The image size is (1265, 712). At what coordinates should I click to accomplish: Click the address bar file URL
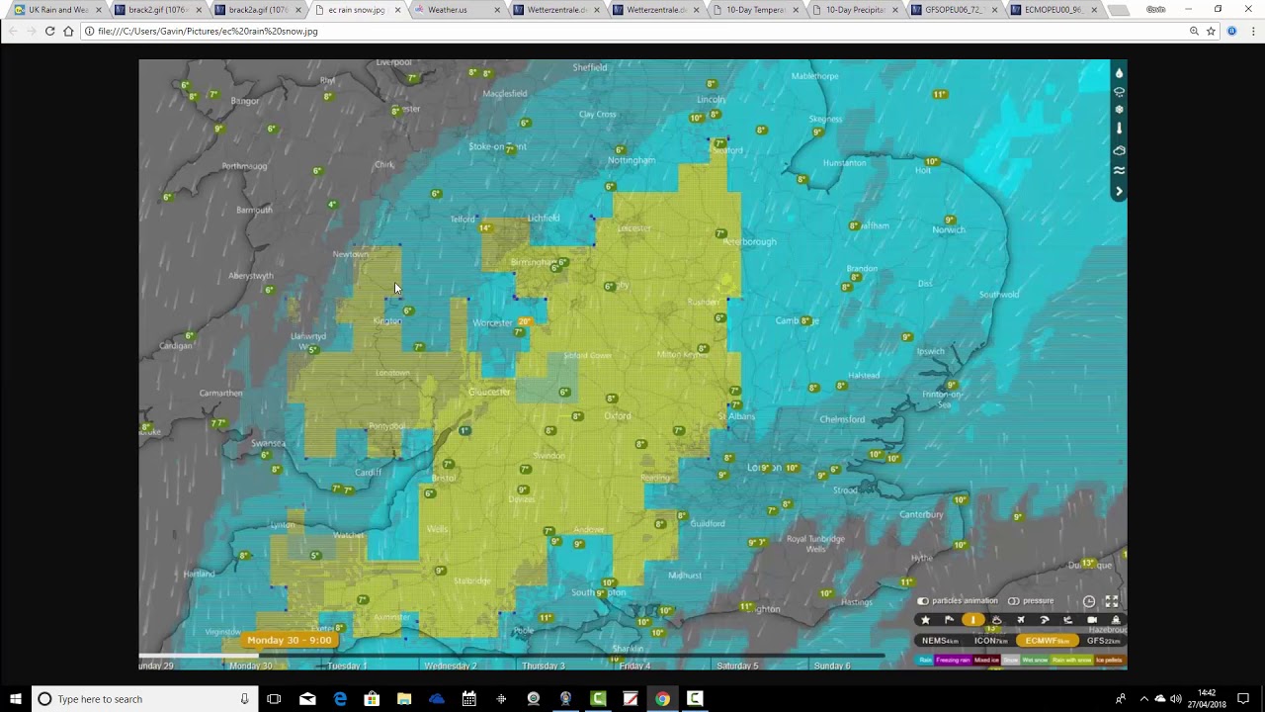coord(208,32)
